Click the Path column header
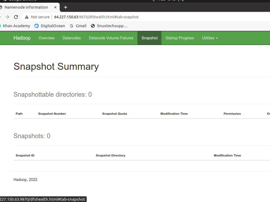This screenshot has height=202, width=270. [19, 114]
